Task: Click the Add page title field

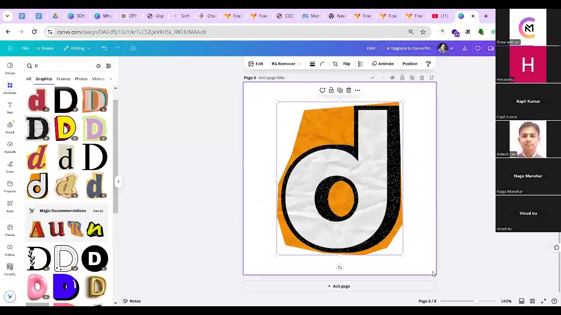Action: (272, 78)
